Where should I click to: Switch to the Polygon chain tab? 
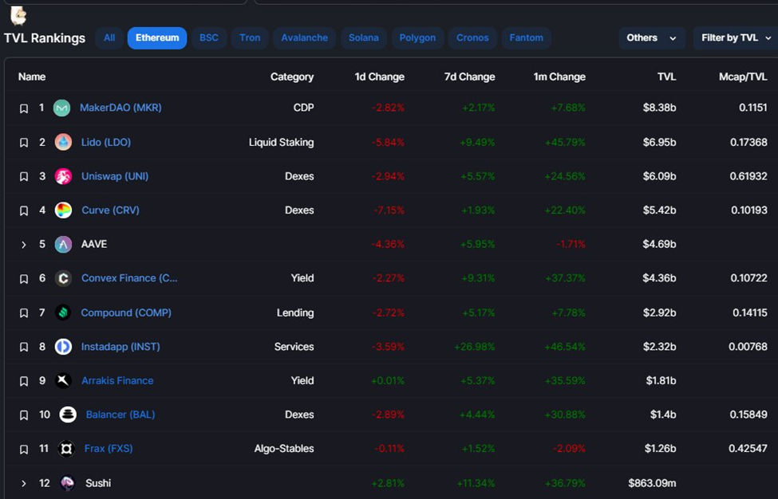pyautogui.click(x=417, y=38)
